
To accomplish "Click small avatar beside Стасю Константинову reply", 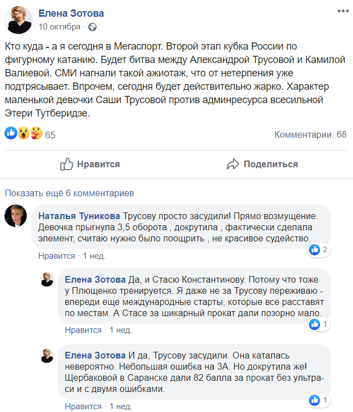I will pos(47,280).
